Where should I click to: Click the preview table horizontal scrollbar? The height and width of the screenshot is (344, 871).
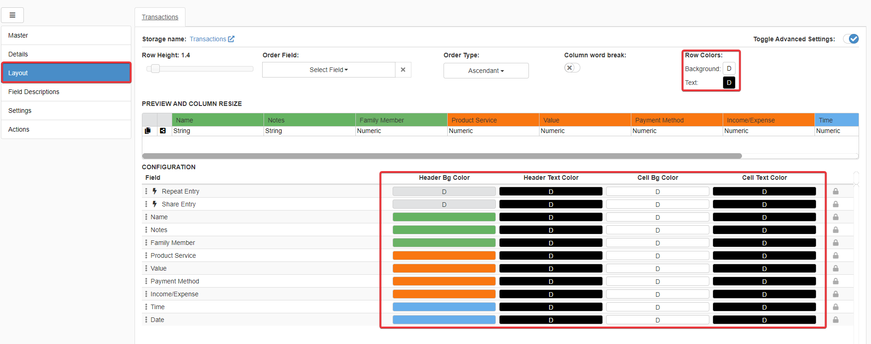pyautogui.click(x=442, y=156)
